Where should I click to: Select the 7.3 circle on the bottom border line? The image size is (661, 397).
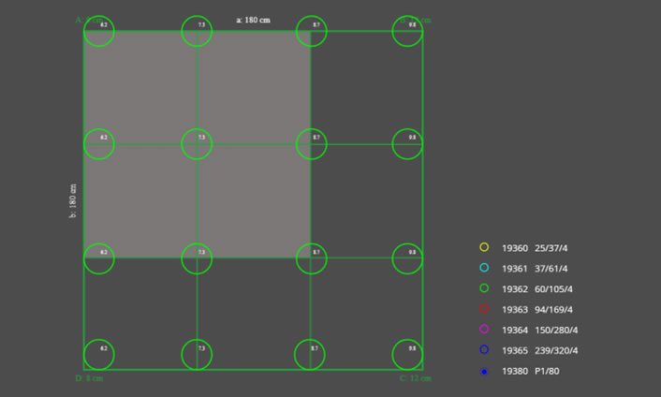pos(197,355)
